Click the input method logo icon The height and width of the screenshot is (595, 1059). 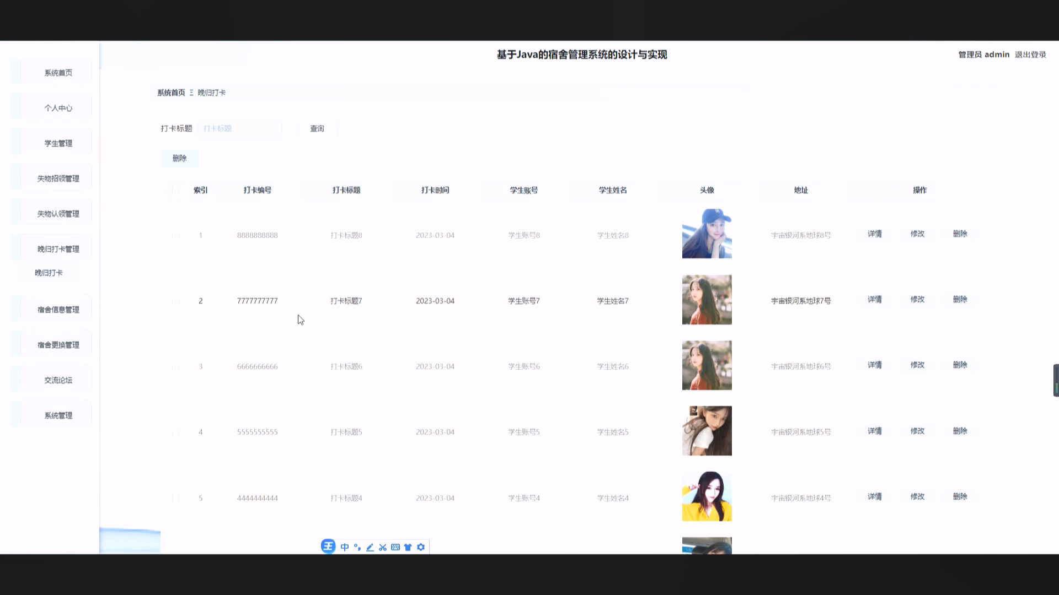pyautogui.click(x=328, y=547)
